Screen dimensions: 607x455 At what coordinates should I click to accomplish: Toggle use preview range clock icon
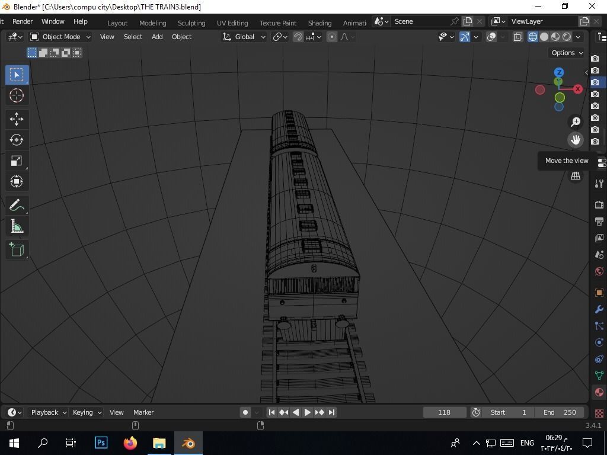click(x=476, y=412)
